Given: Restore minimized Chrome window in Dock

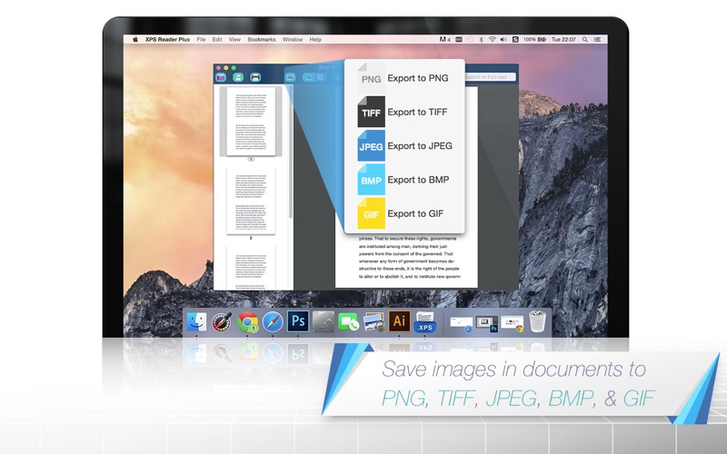Looking at the screenshot, I should click(513, 324).
